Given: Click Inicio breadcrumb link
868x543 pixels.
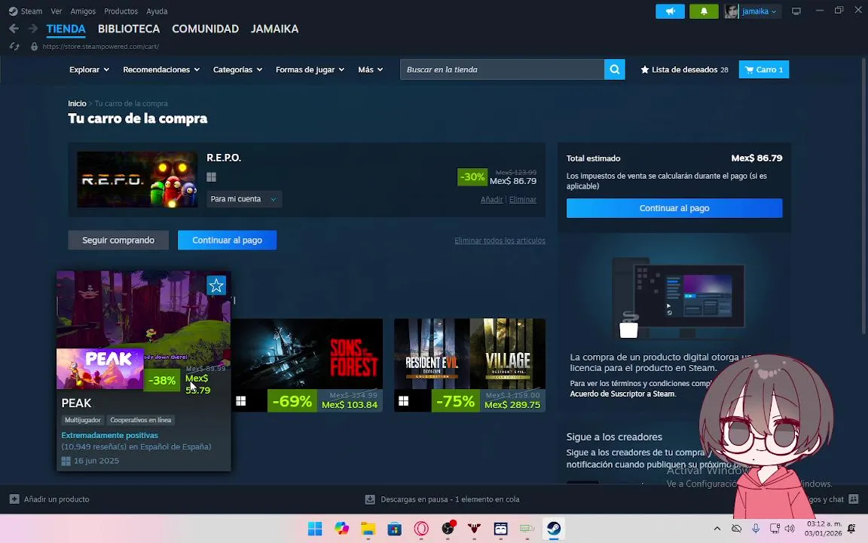Looking at the screenshot, I should pos(77,103).
